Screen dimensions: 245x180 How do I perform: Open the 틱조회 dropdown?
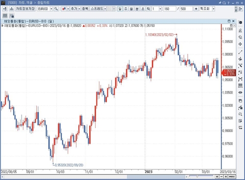pyautogui.click(x=213, y=9)
